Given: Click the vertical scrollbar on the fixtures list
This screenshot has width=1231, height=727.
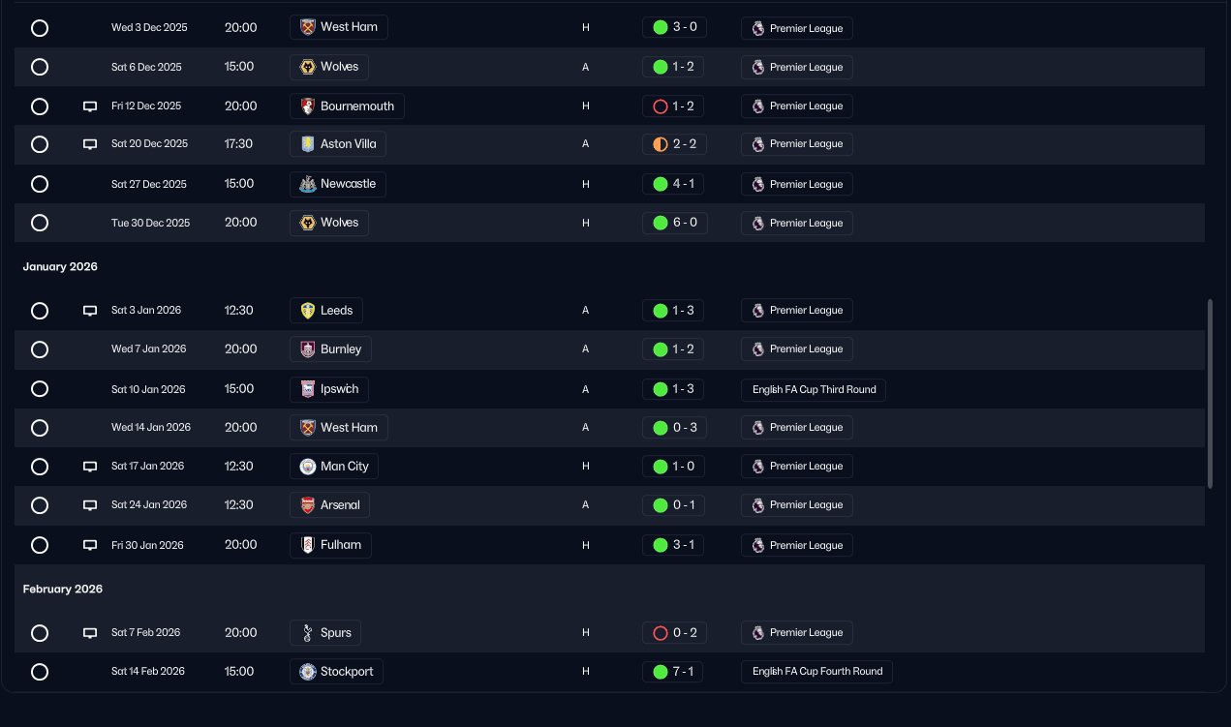Looking at the screenshot, I should point(1209,392).
